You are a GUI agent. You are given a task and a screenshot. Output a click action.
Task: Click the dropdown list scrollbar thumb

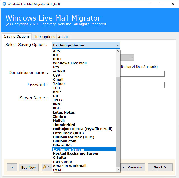click(118, 122)
